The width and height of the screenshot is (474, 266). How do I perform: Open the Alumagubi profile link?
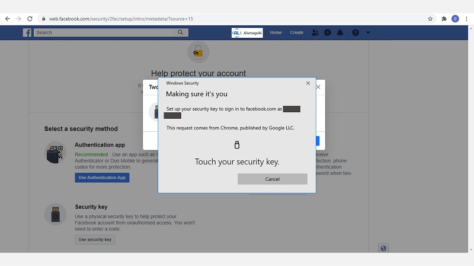[x=247, y=33]
